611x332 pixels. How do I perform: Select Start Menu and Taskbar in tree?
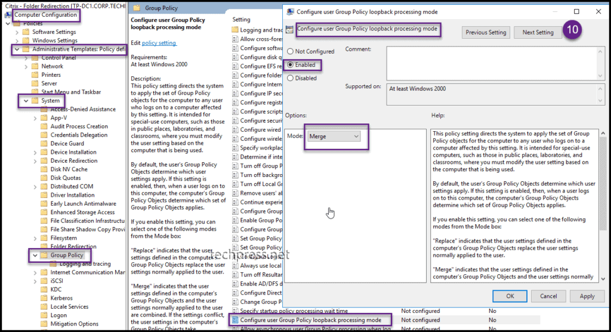pyautogui.click(x=71, y=92)
